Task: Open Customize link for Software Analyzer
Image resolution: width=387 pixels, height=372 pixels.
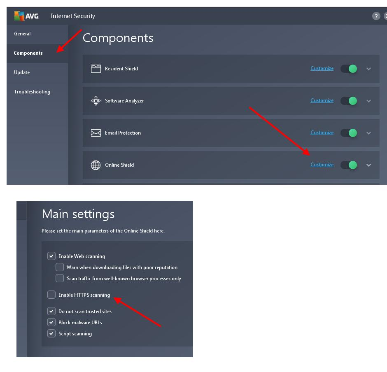Action: click(x=322, y=100)
